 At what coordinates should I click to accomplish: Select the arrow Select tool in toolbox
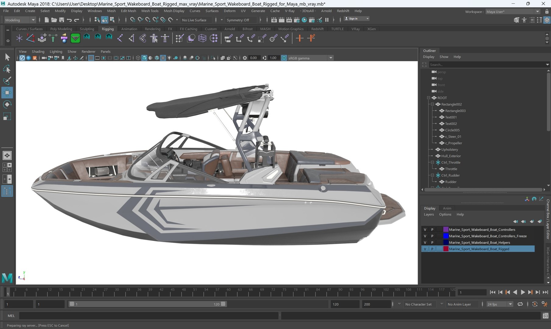[x=7, y=57]
